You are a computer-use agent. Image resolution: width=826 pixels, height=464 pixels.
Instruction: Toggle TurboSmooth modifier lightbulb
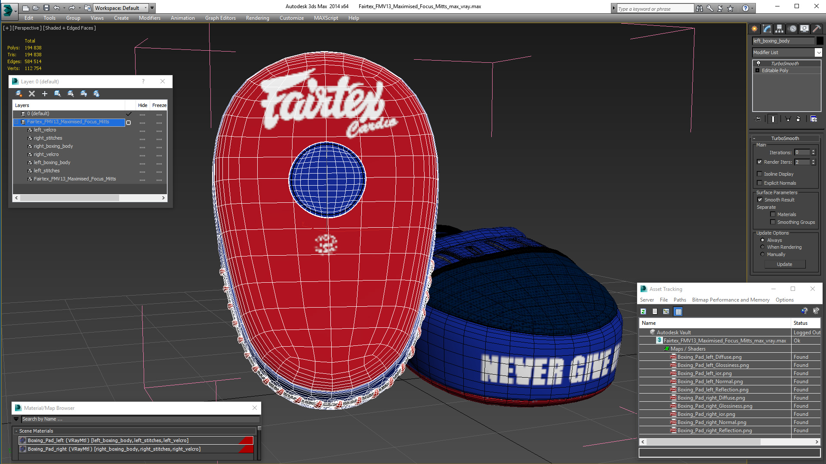click(758, 64)
